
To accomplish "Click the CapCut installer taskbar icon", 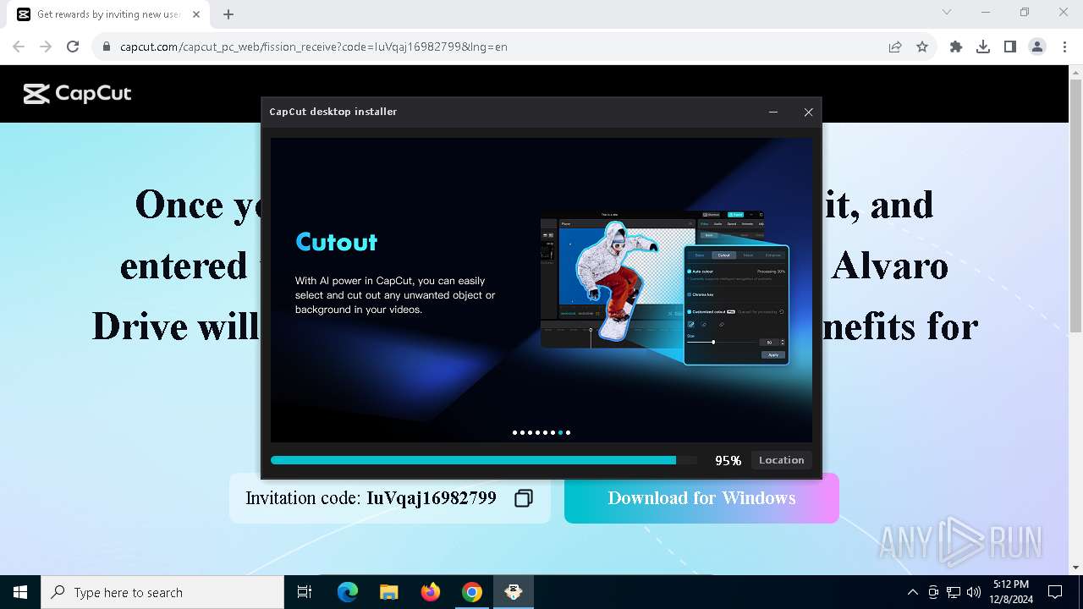I will [x=514, y=592].
